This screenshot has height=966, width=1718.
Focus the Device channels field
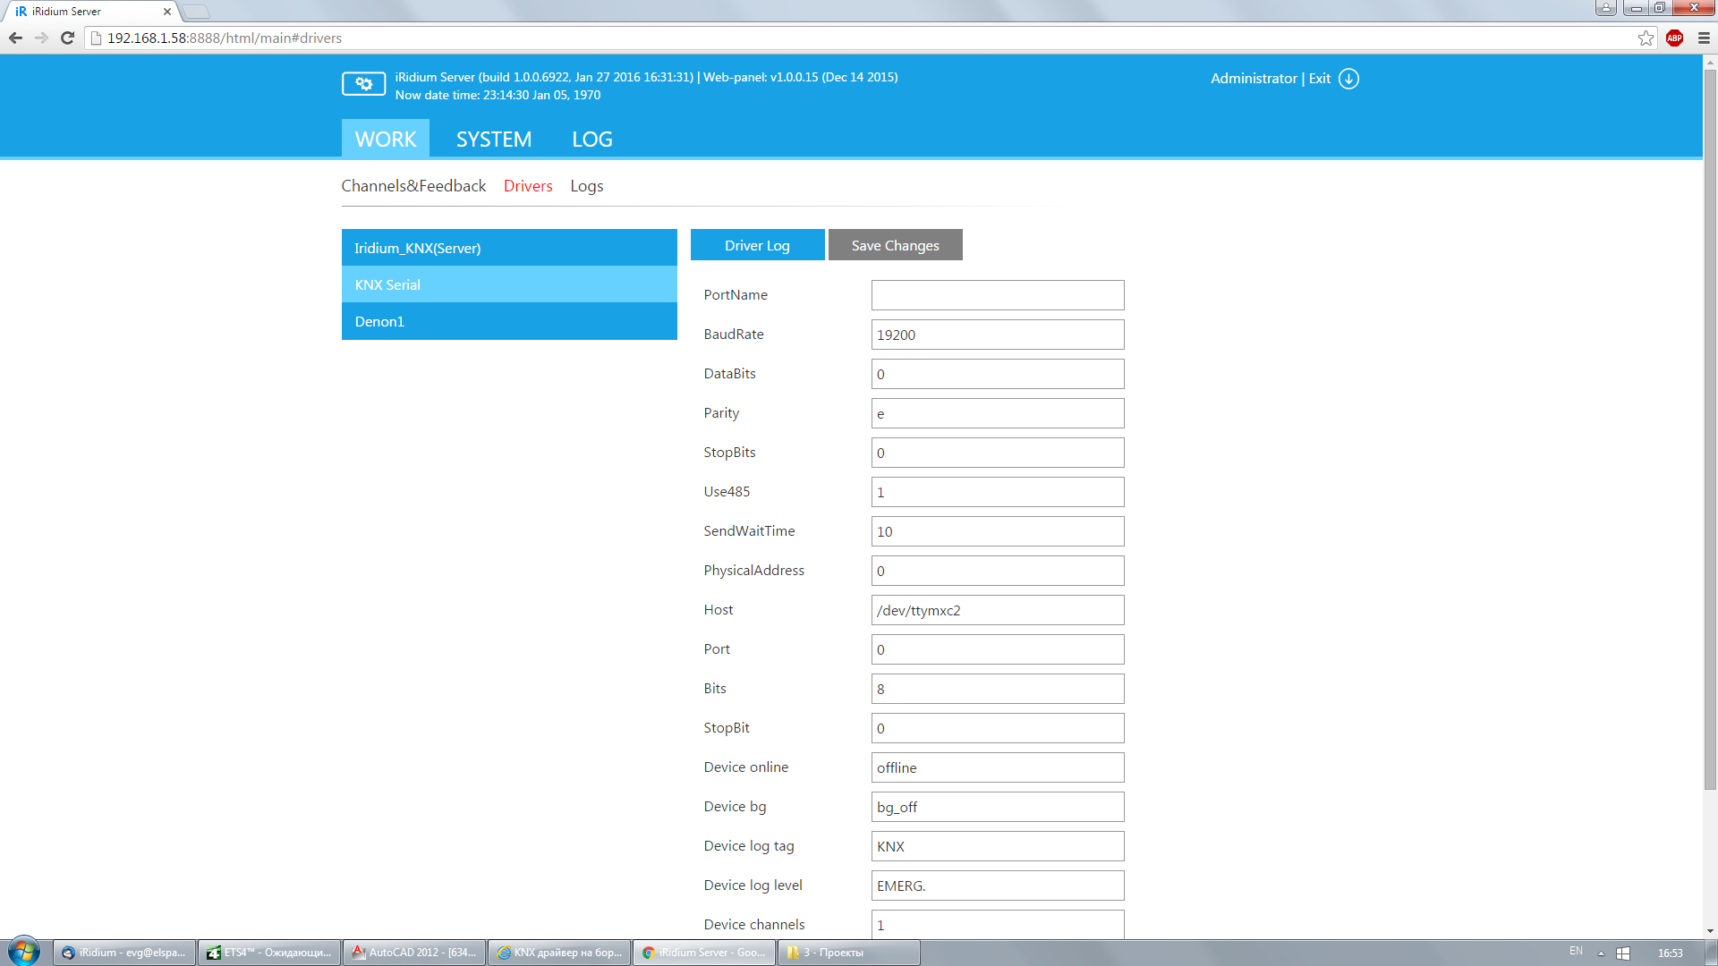pos(998,924)
